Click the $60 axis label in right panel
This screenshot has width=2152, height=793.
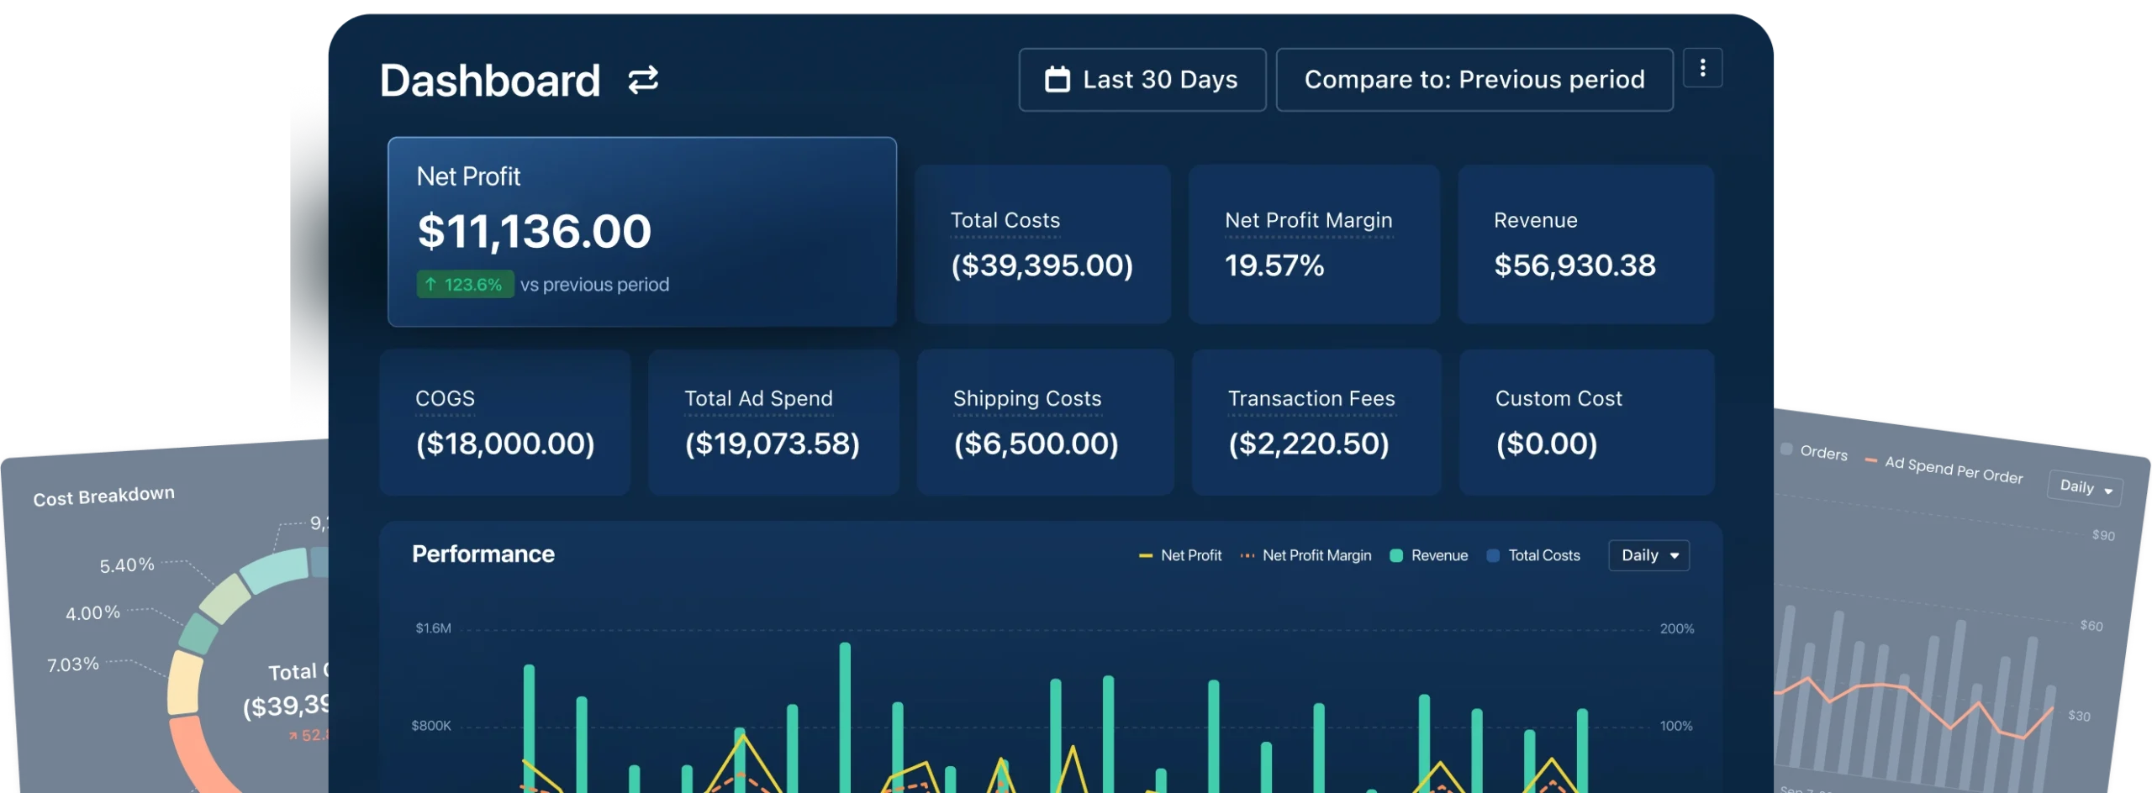pos(2091,626)
